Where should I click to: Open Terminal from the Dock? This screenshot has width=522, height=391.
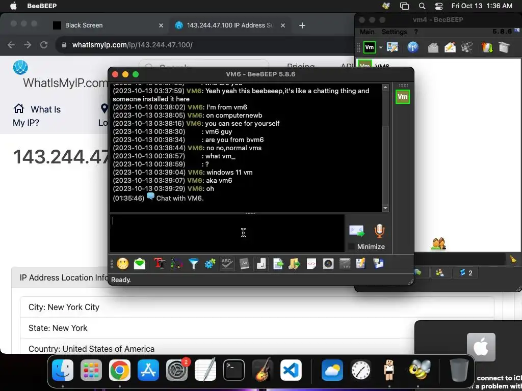(x=233, y=370)
